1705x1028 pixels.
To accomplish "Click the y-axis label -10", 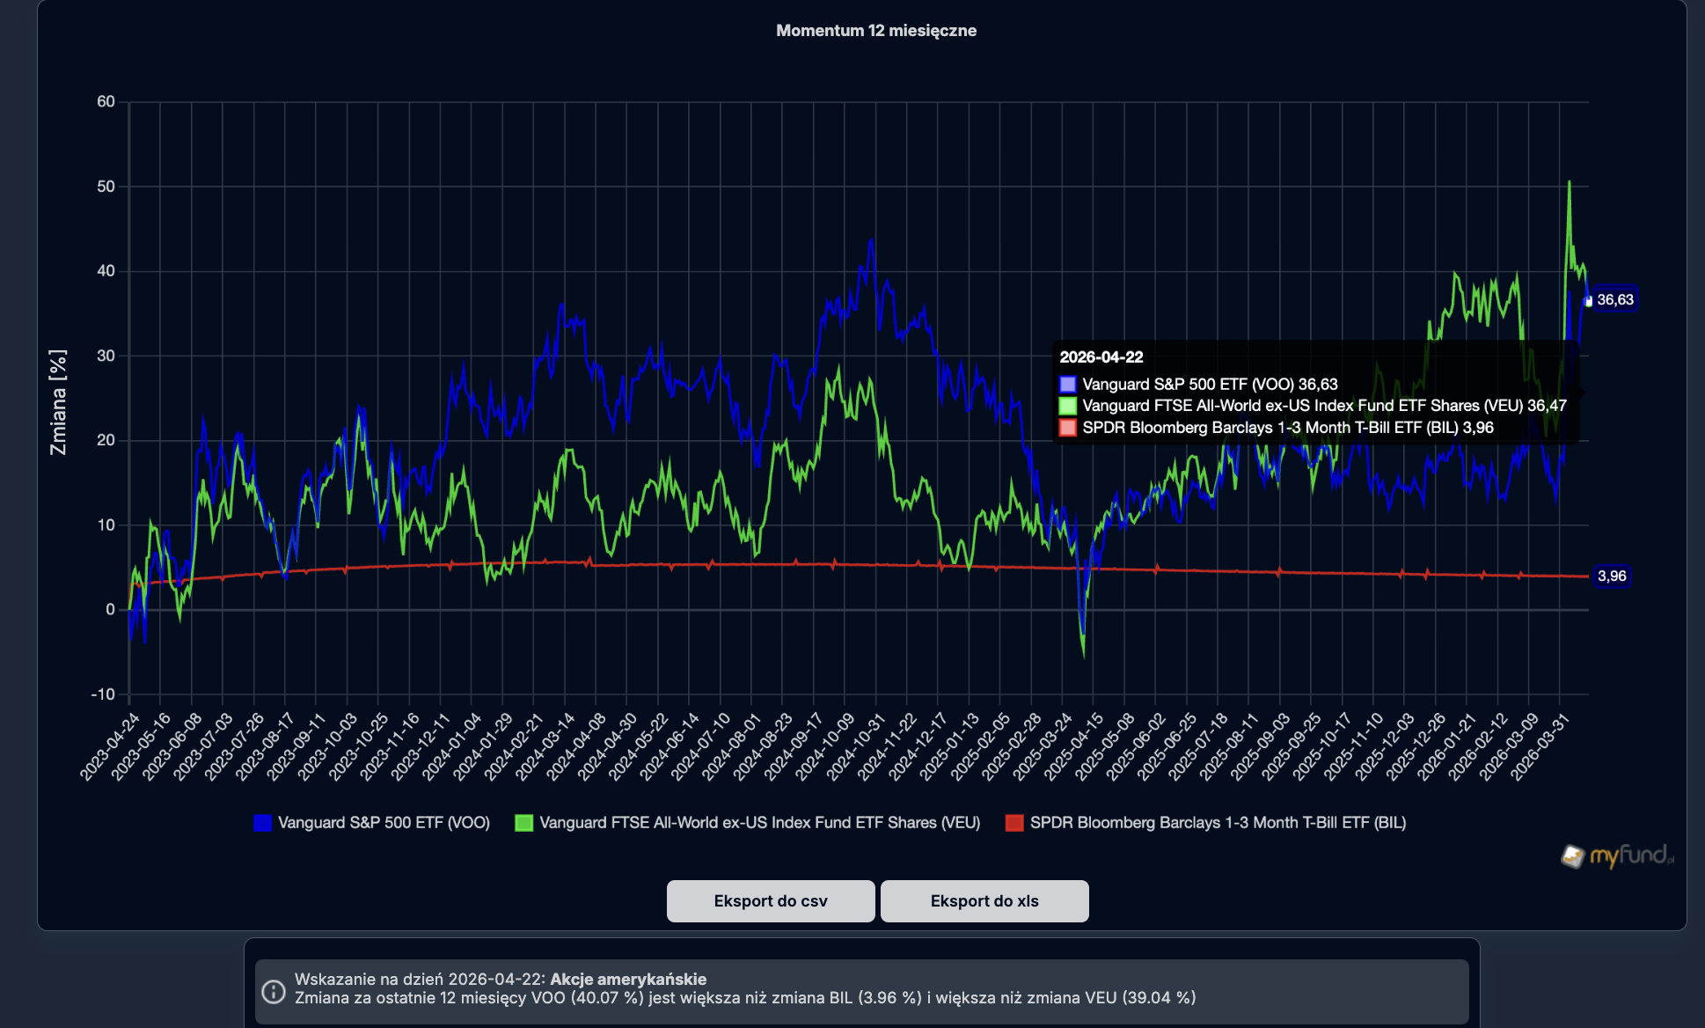I will 103,694.
